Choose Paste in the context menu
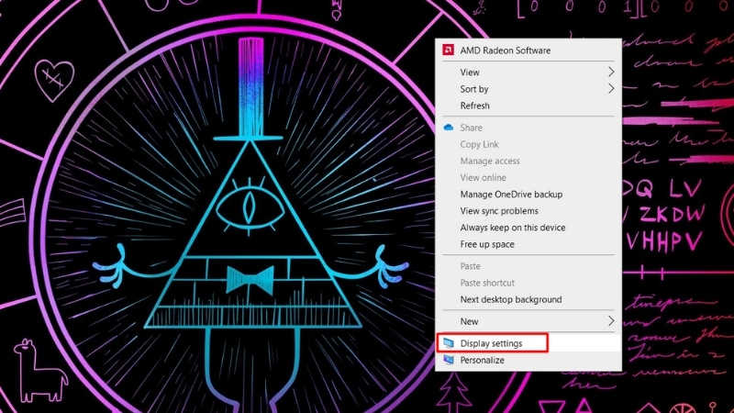This screenshot has width=734, height=413. [528, 266]
